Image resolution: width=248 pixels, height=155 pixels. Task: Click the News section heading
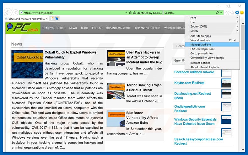point(17,44)
